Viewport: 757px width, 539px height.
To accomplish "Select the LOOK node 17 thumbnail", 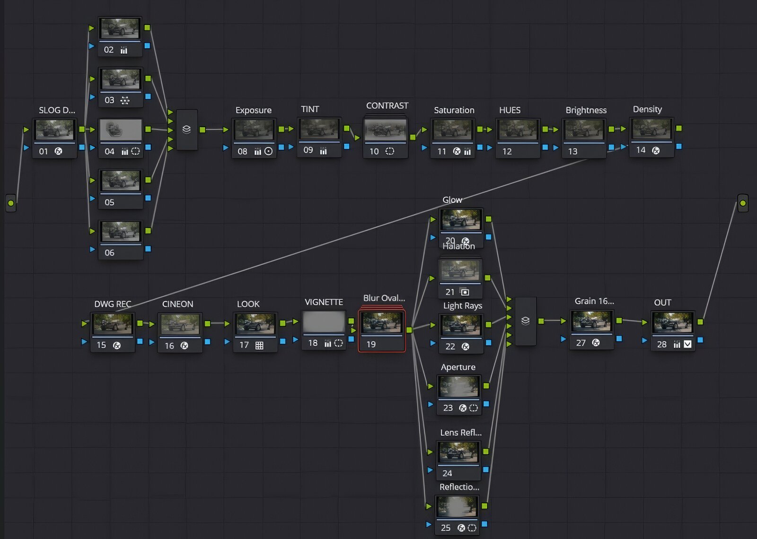I will pos(255,323).
